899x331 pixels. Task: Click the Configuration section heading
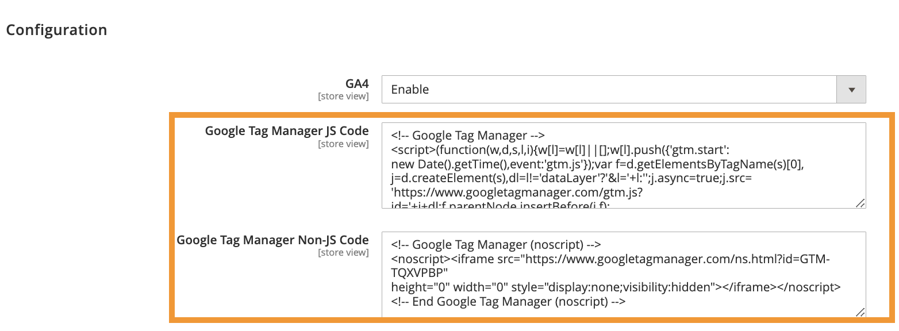(x=56, y=30)
